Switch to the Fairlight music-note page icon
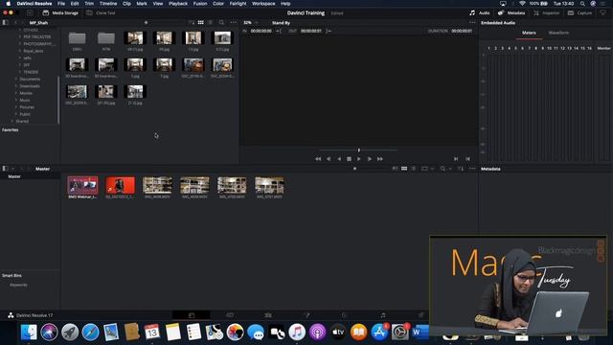 point(383,315)
